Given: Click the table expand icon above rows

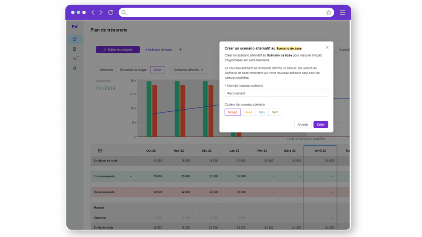Looking at the screenshot, I should click(x=100, y=150).
